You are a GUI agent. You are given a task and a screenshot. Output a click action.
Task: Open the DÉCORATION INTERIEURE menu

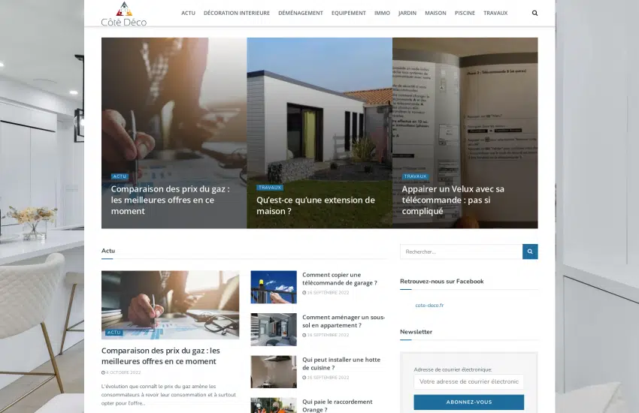pos(237,13)
